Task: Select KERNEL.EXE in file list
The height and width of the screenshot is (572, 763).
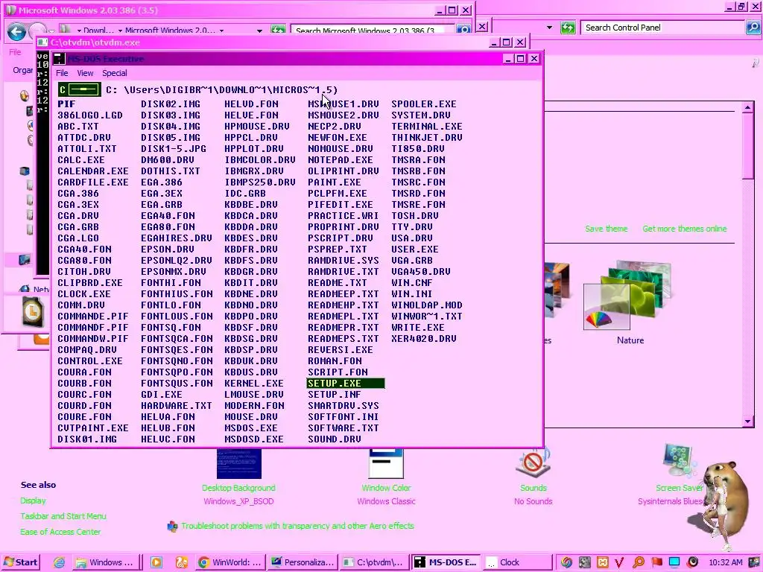Action: [x=254, y=384]
